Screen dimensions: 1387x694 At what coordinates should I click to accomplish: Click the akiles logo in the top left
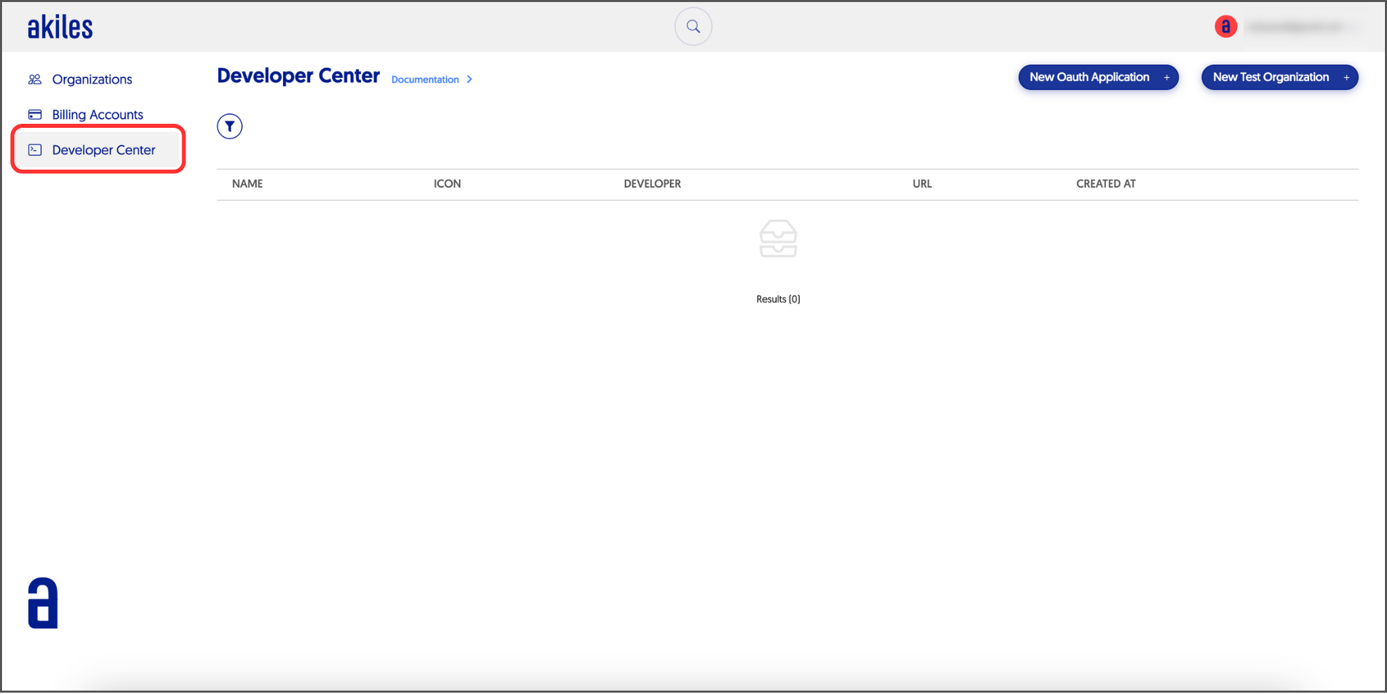(x=60, y=26)
